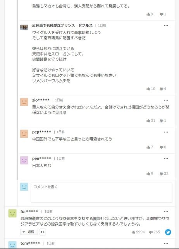The width and height of the screenshot is (179, 249).
Task: Click the username 反純血でも純愛なプリンス セブルス
Action: point(62,25)
